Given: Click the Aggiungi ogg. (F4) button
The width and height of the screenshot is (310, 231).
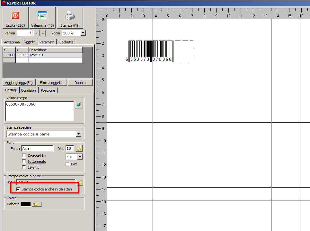Looking at the screenshot, I should pos(19,83).
